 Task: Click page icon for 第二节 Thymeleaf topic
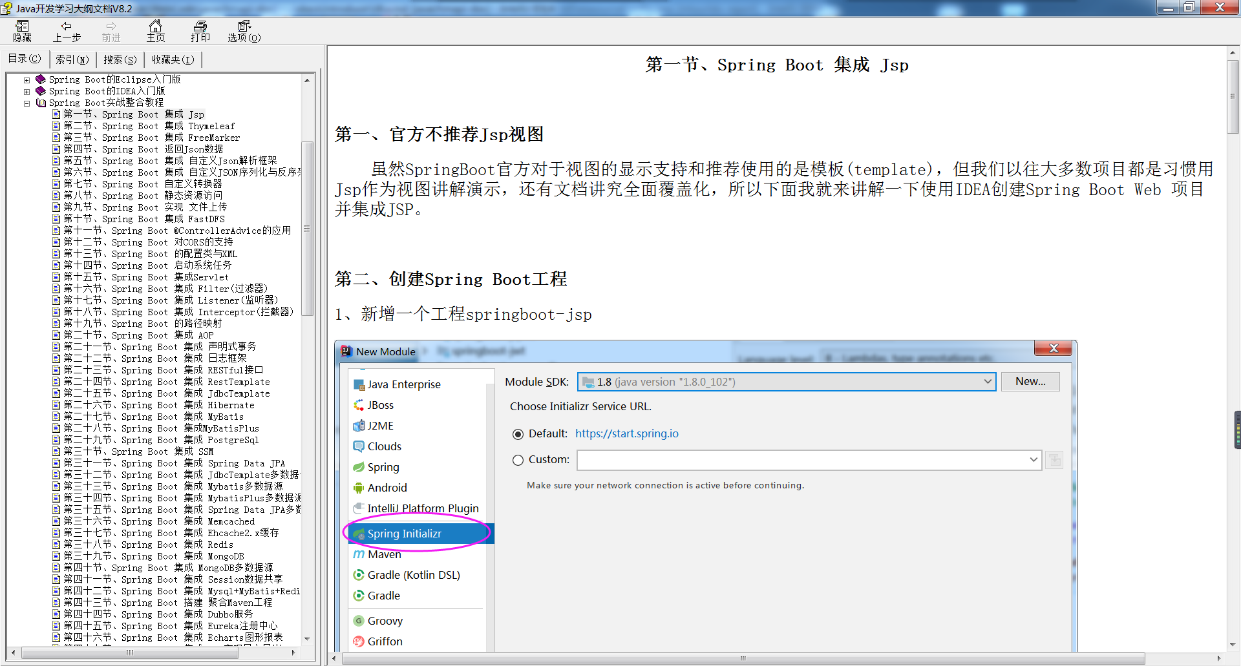57,126
